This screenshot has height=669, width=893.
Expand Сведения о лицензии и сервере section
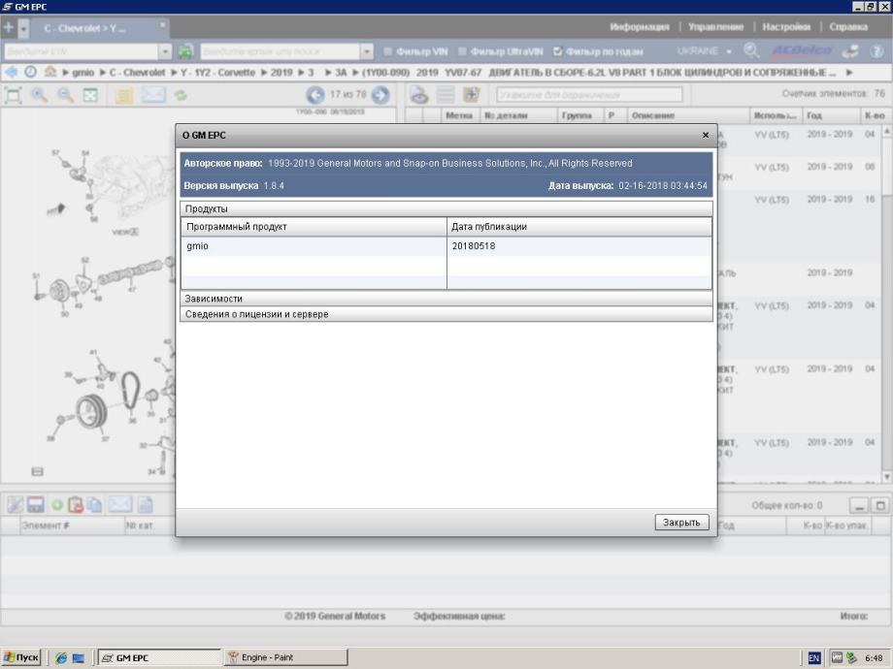(x=446, y=314)
